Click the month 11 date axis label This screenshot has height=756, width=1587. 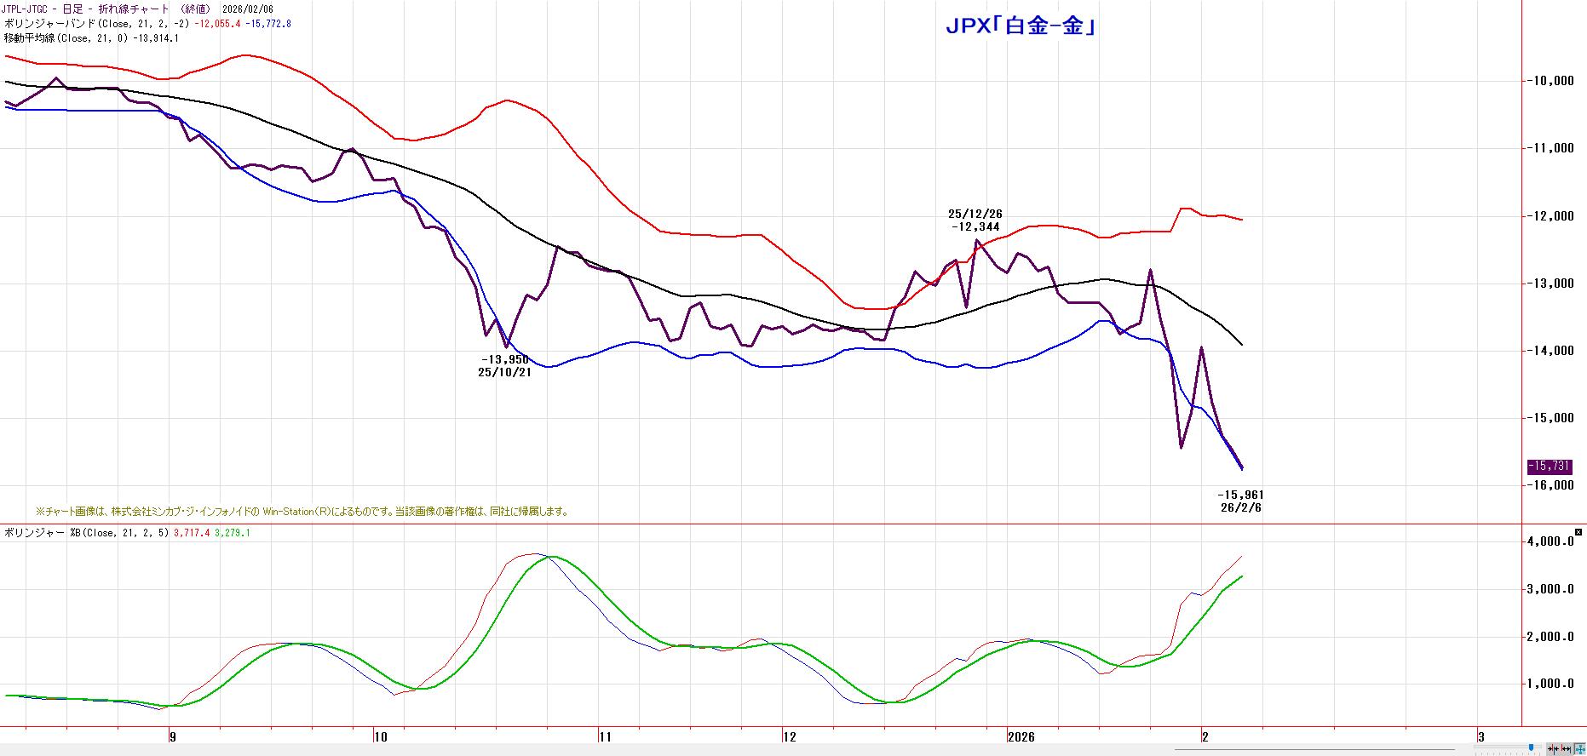[x=606, y=737]
